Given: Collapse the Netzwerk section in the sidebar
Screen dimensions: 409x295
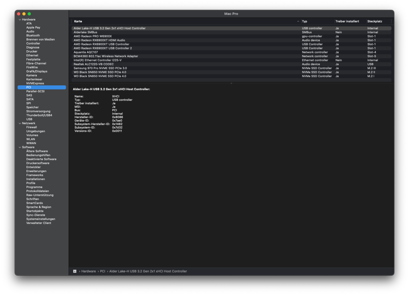Looking at the screenshot, I should click(x=20, y=123).
